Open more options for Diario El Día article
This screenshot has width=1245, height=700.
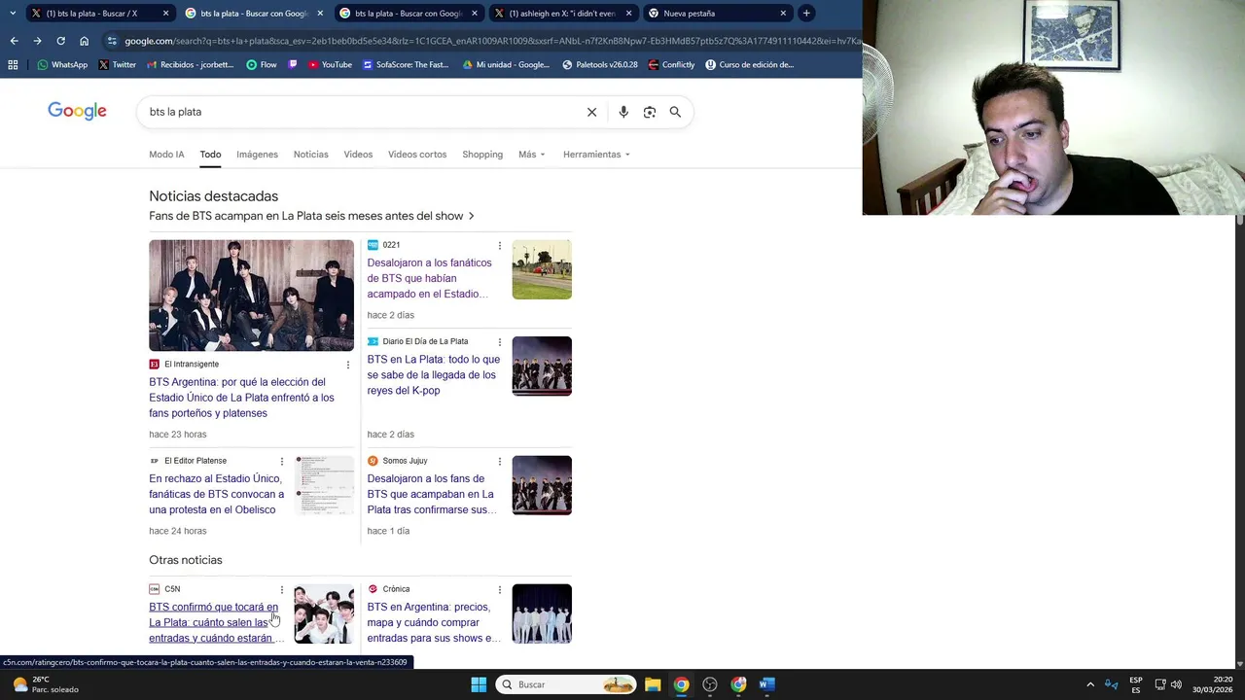point(500,342)
